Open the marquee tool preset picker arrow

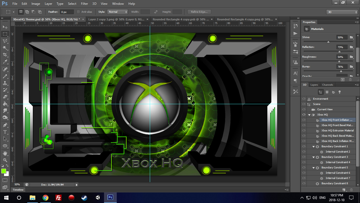(13, 12)
